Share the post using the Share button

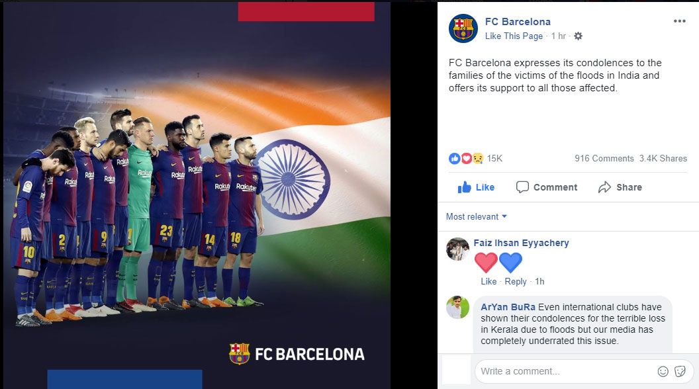[x=620, y=187]
